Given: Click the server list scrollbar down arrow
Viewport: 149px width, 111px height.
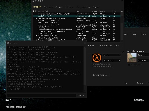Looking at the screenshot, I should click(x=122, y=41).
